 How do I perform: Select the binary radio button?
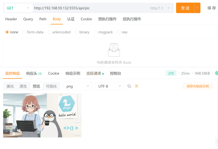click(x=77, y=32)
